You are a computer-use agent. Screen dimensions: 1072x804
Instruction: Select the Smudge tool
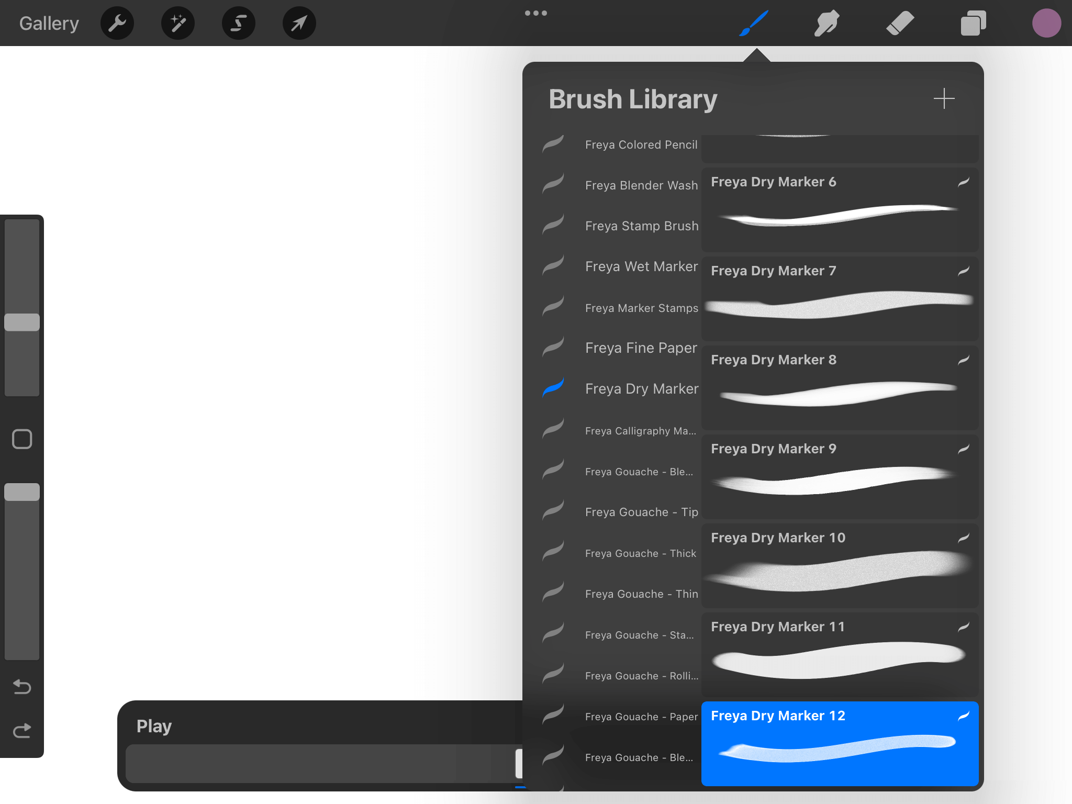coord(827,24)
